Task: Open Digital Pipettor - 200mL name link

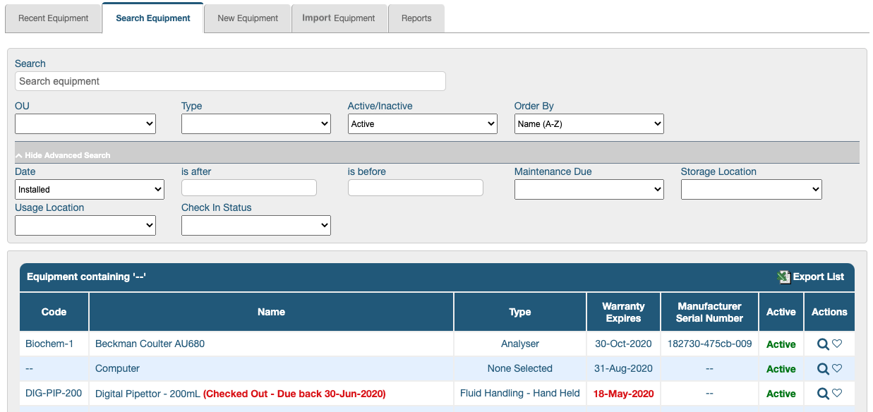Action: (x=147, y=393)
